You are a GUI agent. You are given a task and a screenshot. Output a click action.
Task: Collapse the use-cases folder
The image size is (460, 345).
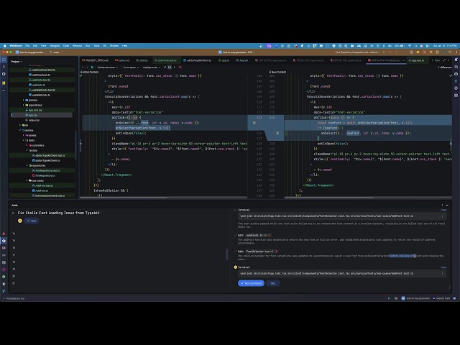pos(27,180)
